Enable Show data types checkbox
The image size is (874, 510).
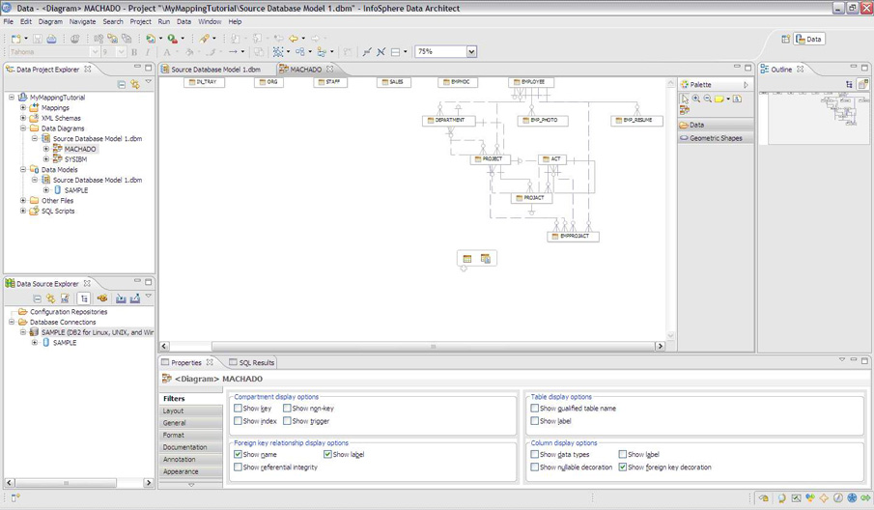coord(535,454)
